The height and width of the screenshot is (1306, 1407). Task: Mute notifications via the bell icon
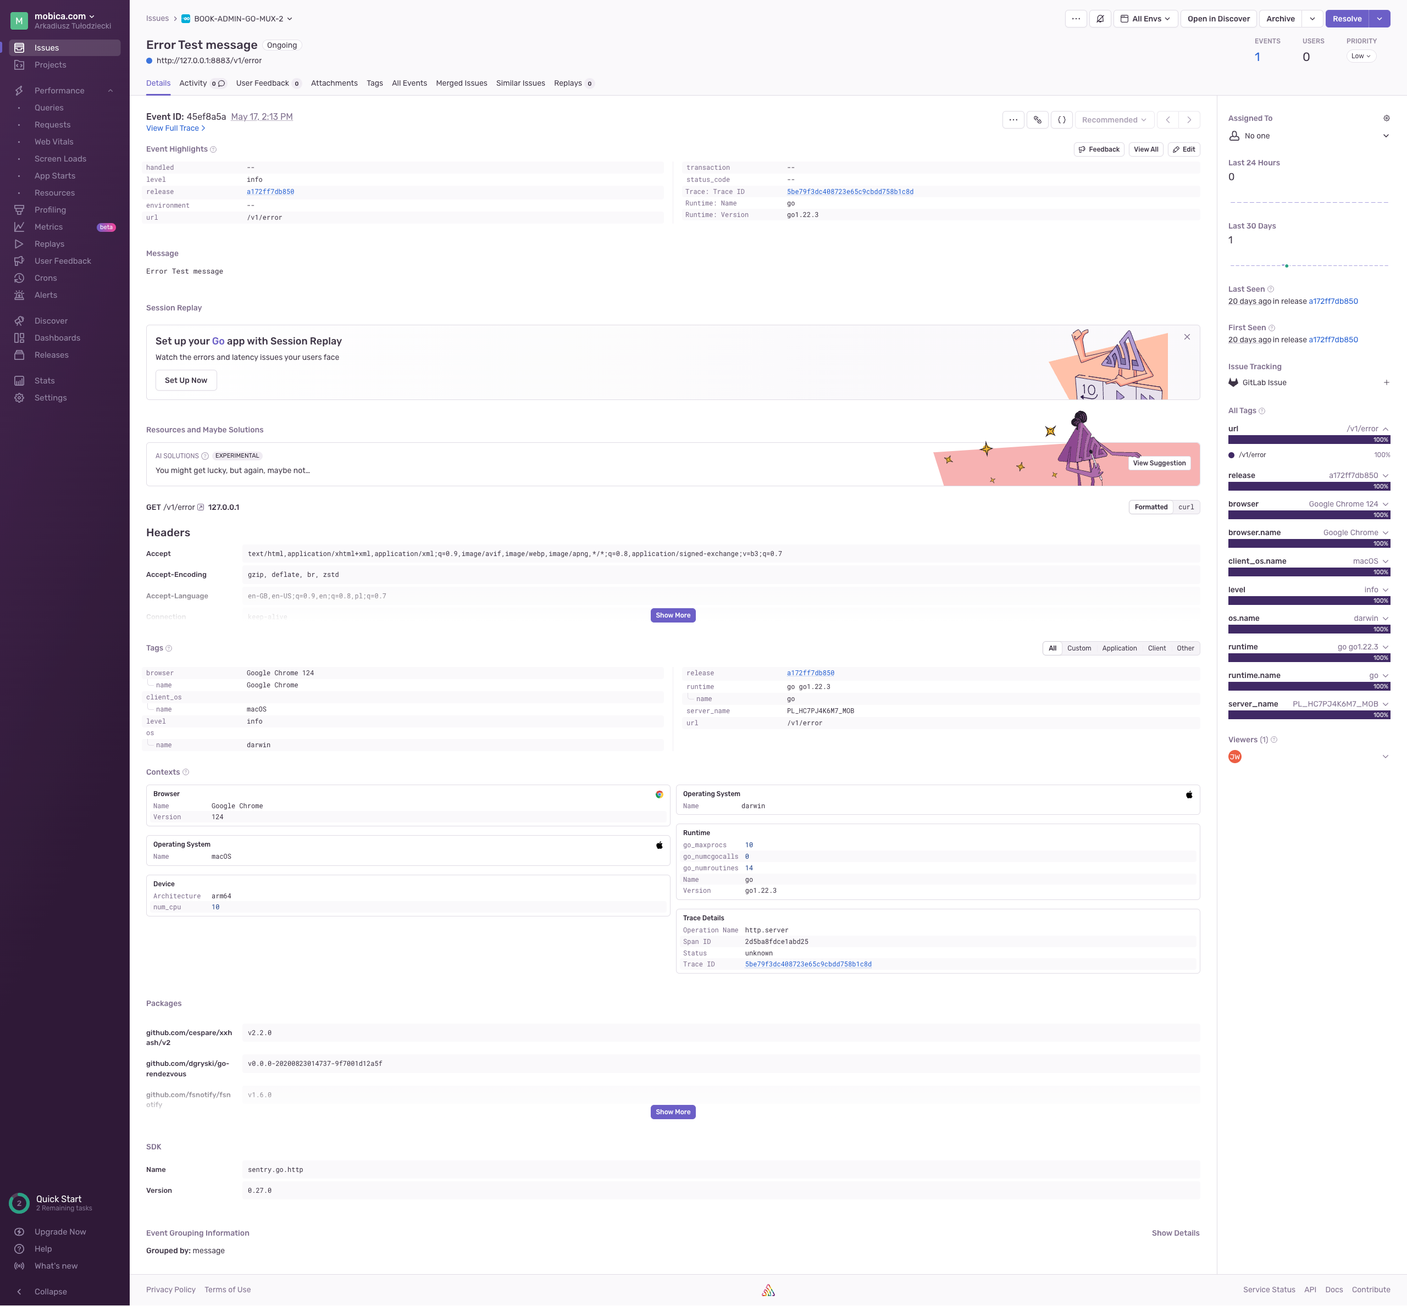tap(1099, 19)
